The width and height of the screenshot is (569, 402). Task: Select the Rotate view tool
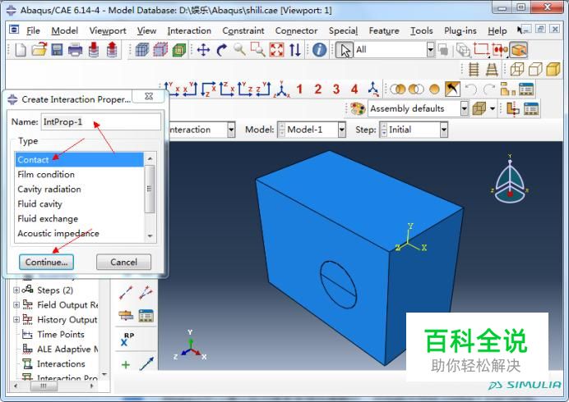click(222, 49)
